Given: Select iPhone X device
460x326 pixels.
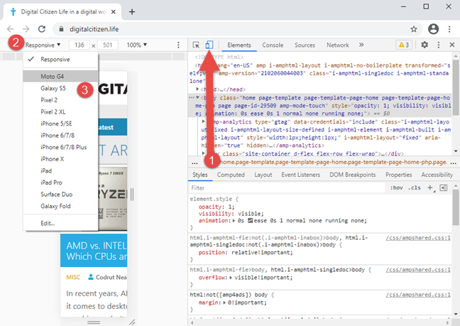Looking at the screenshot, I should pos(60,159).
